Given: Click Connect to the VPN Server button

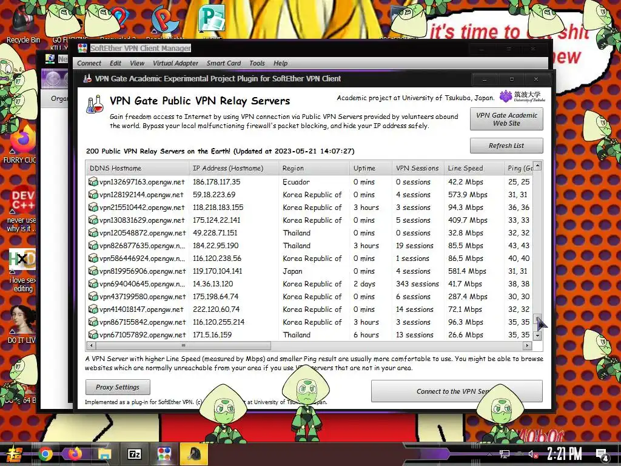Looking at the screenshot, I should point(457,391).
